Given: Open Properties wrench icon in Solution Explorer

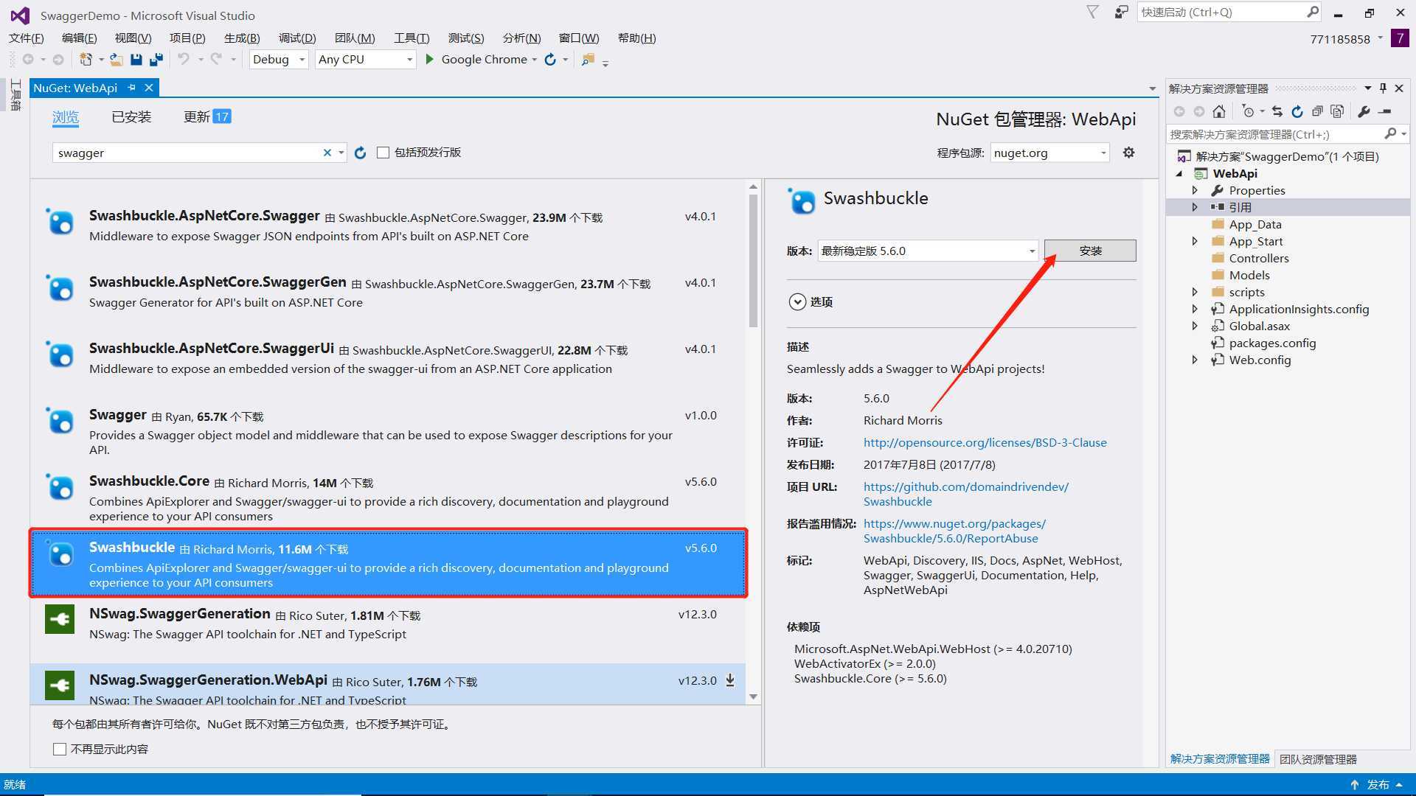Looking at the screenshot, I should (x=1364, y=111).
